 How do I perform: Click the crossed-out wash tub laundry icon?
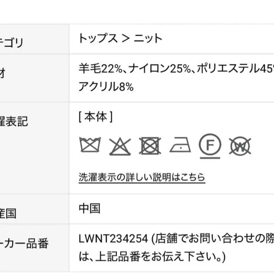(x=89, y=145)
